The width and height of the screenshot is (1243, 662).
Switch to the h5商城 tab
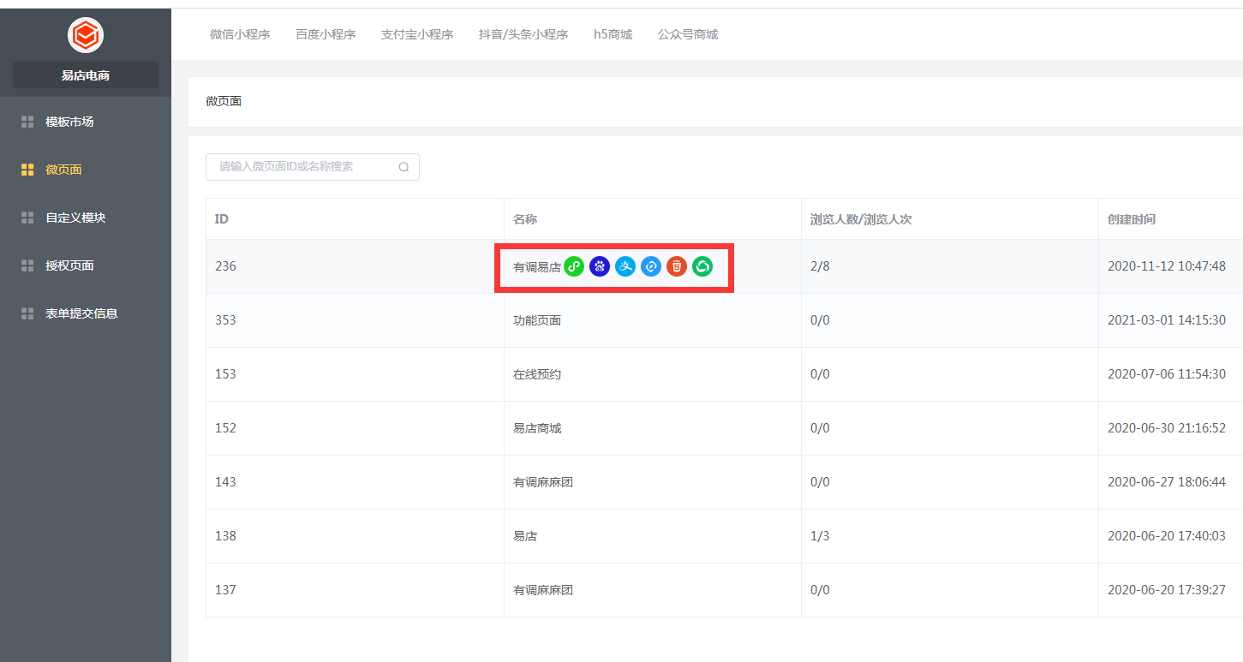[613, 34]
